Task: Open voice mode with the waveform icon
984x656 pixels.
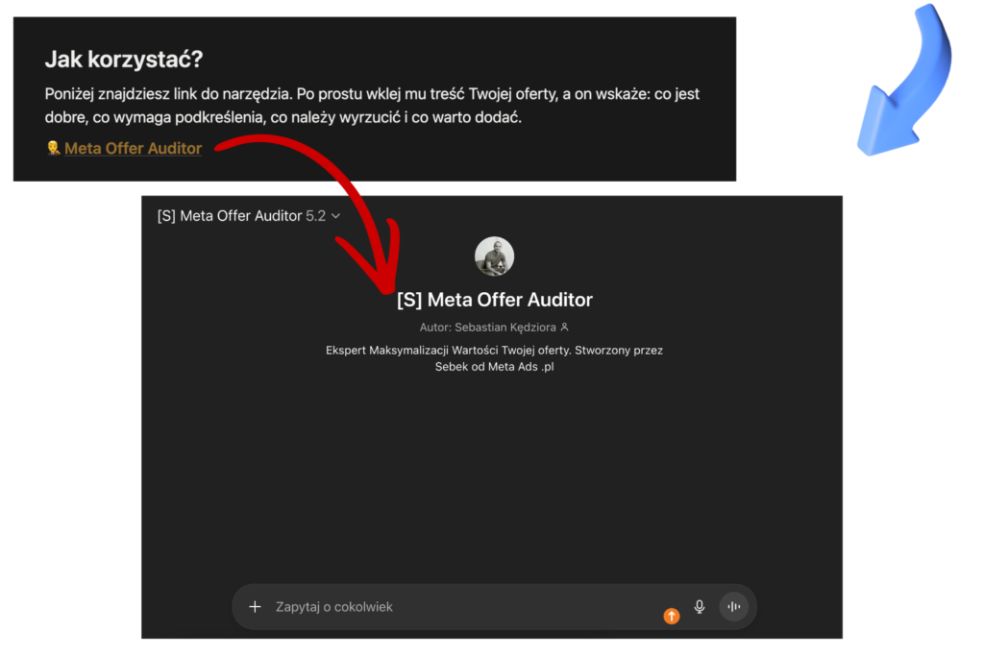Action: coord(733,606)
